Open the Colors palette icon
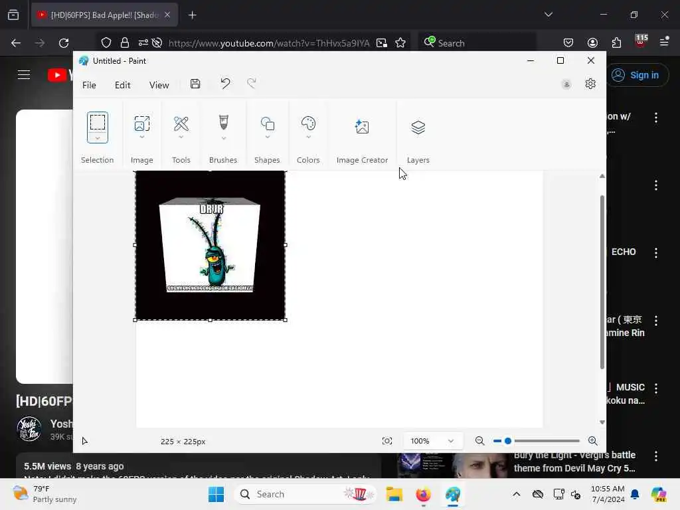The height and width of the screenshot is (510, 680). click(308, 124)
